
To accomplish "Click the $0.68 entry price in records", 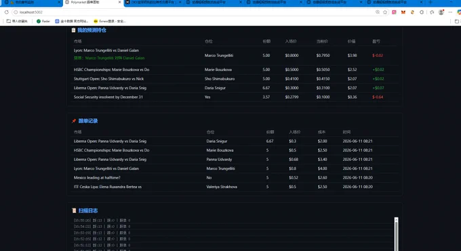I will (x=294, y=160).
